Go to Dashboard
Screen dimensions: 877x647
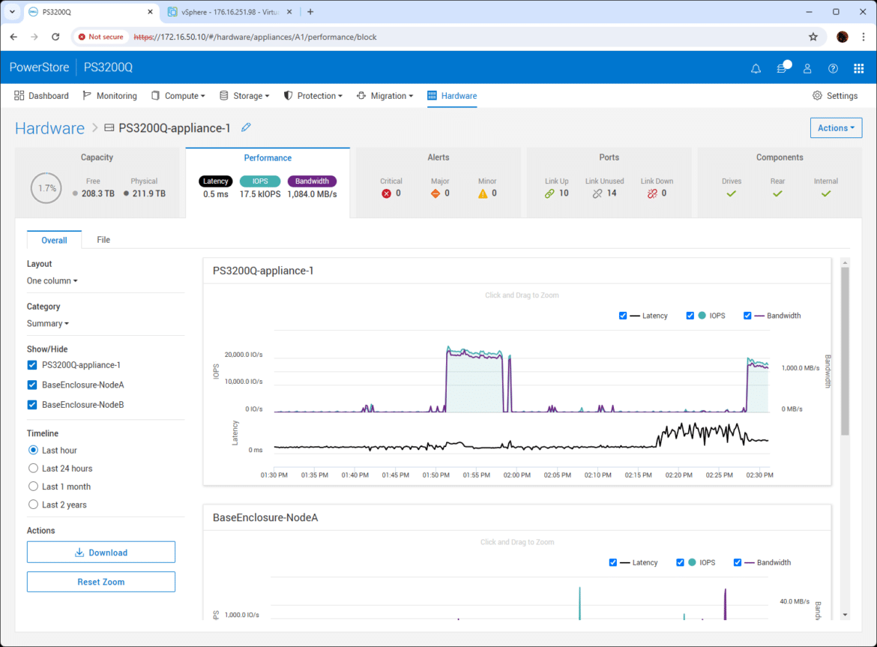41,96
